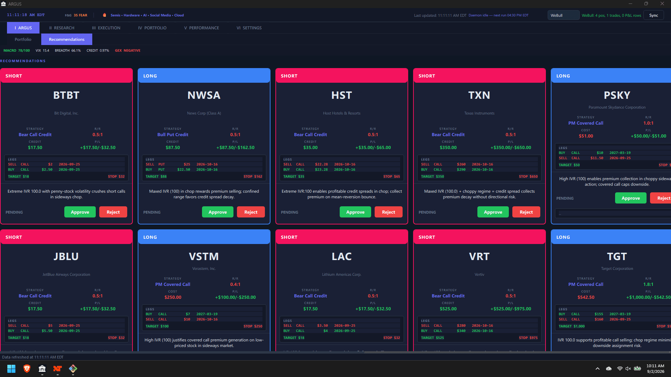The height and width of the screenshot is (377, 671).
Task: Reject the TXN recommendation
Action: (x=526, y=212)
